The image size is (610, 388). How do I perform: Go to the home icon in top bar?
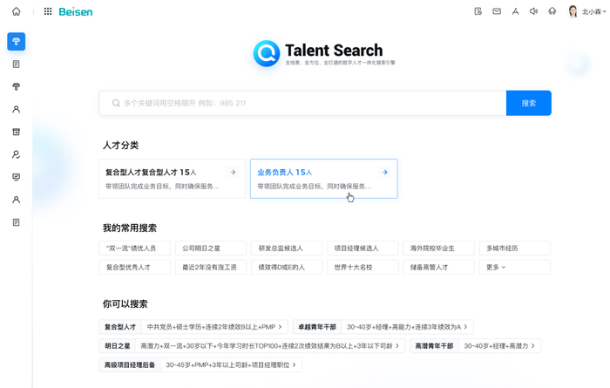[16, 11]
